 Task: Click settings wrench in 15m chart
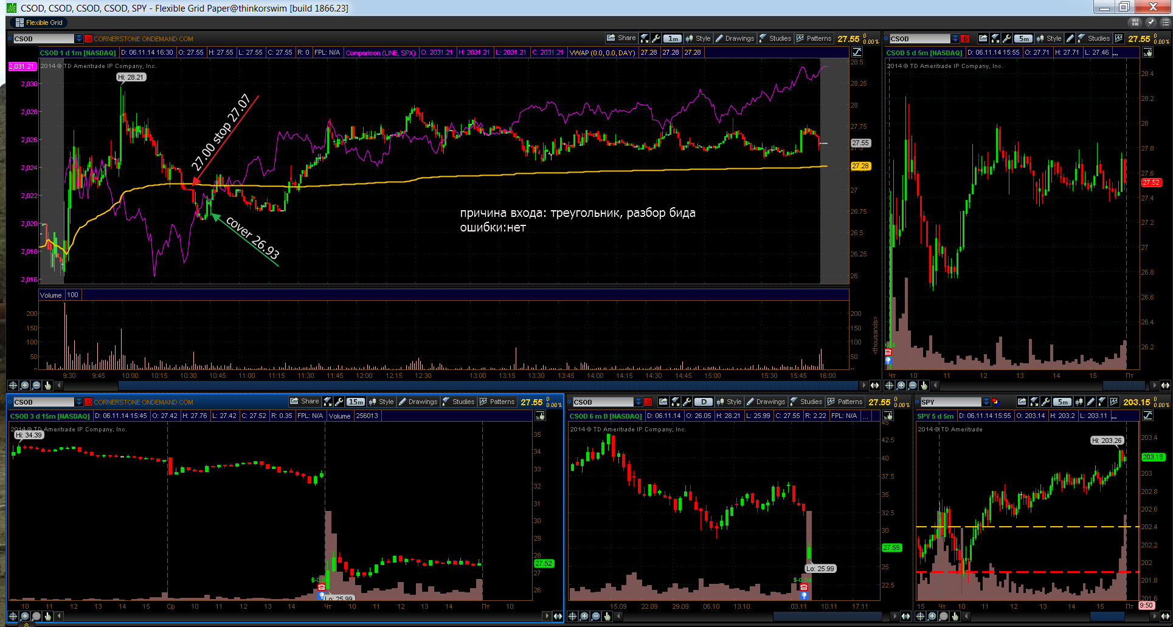(339, 402)
